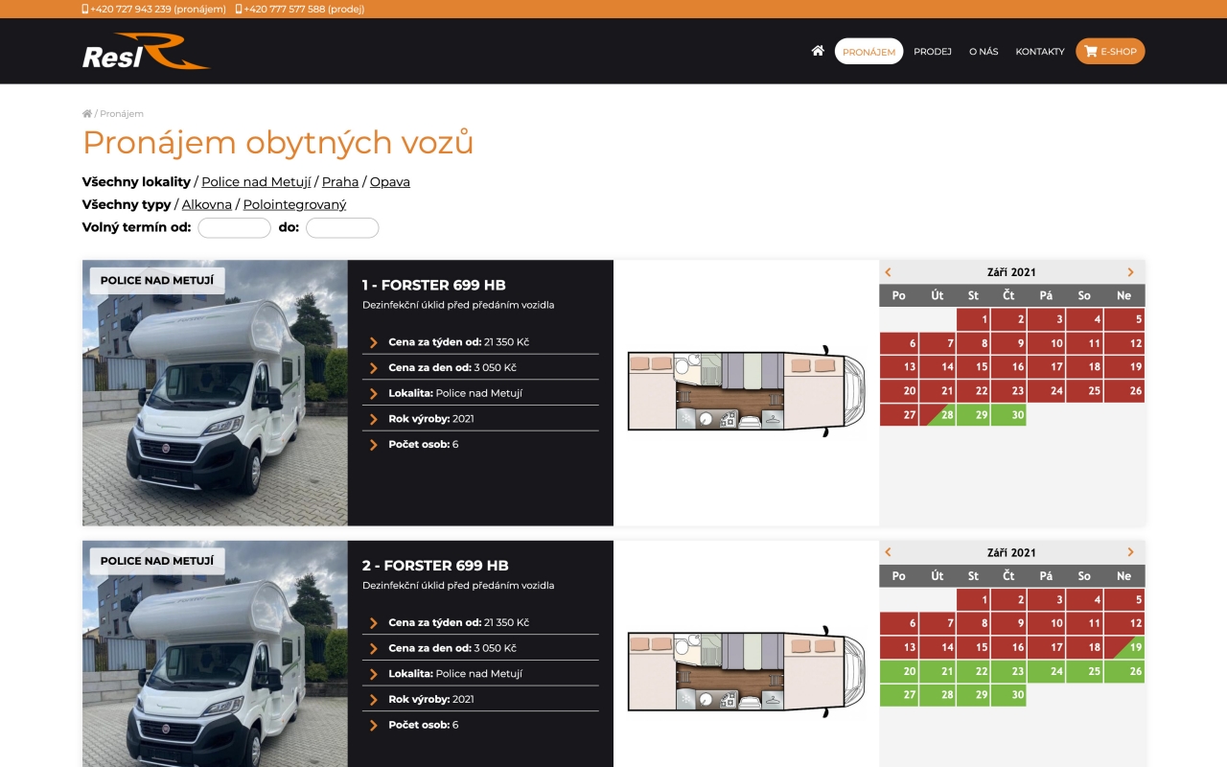The height and width of the screenshot is (767, 1227).
Task: Select day 15 in first Forster calendar
Action: coord(973,367)
